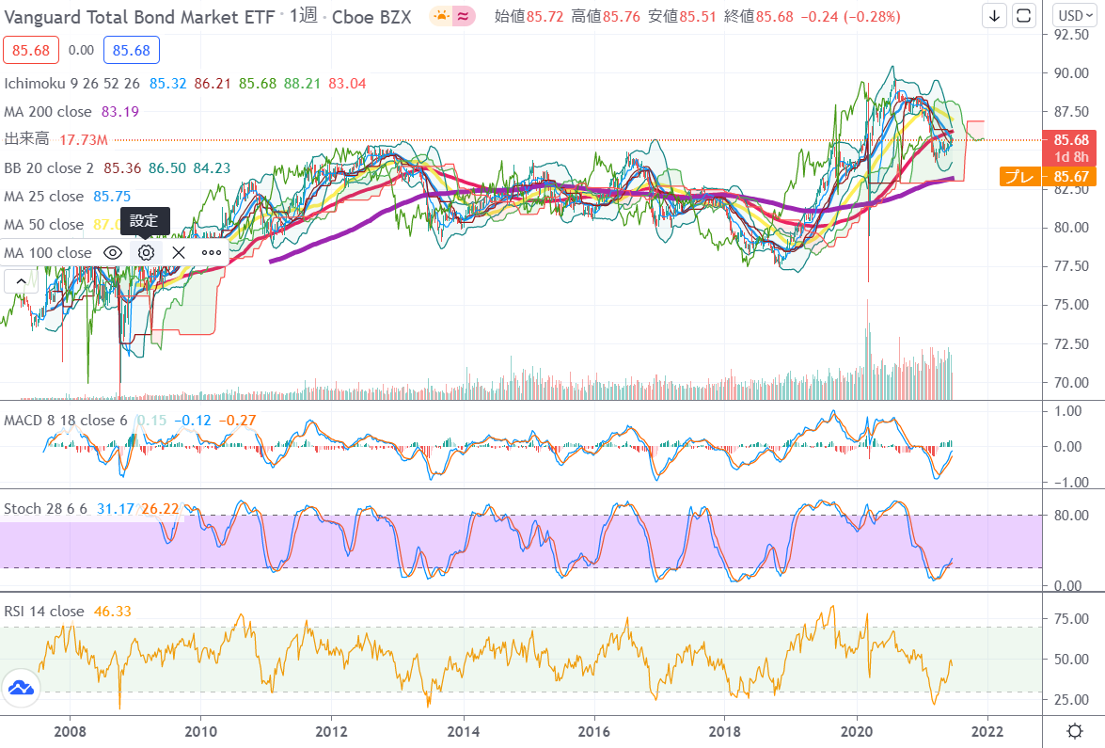The image size is (1105, 748).
Task: Click the 46.33 RSI value
Action: coord(113,612)
